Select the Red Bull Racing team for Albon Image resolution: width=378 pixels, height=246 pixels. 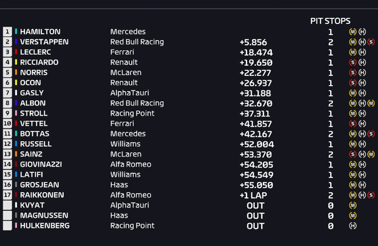coord(137,103)
